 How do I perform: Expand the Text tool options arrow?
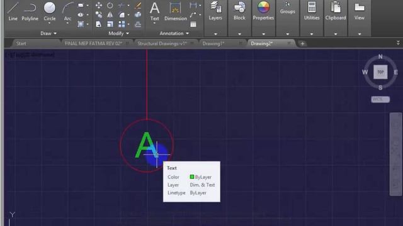154,23
